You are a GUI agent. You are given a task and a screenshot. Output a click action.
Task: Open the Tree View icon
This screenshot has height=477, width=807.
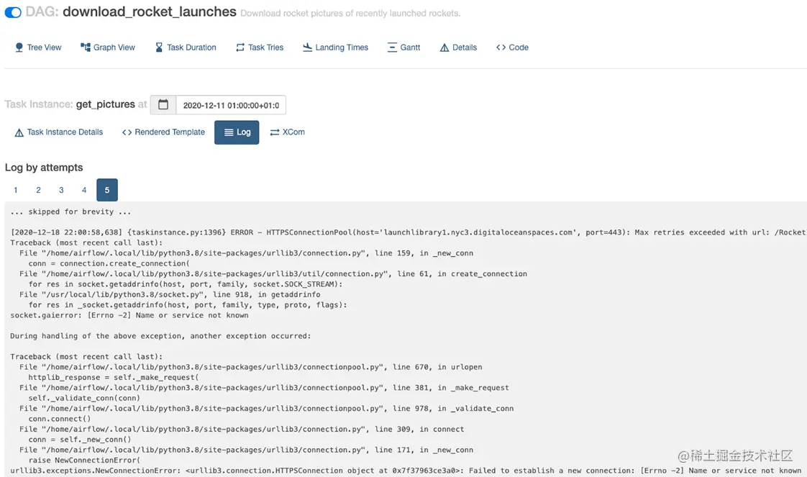pos(19,47)
